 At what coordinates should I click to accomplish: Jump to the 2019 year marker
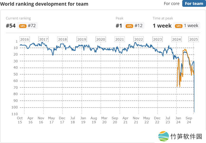[x=82, y=39]
